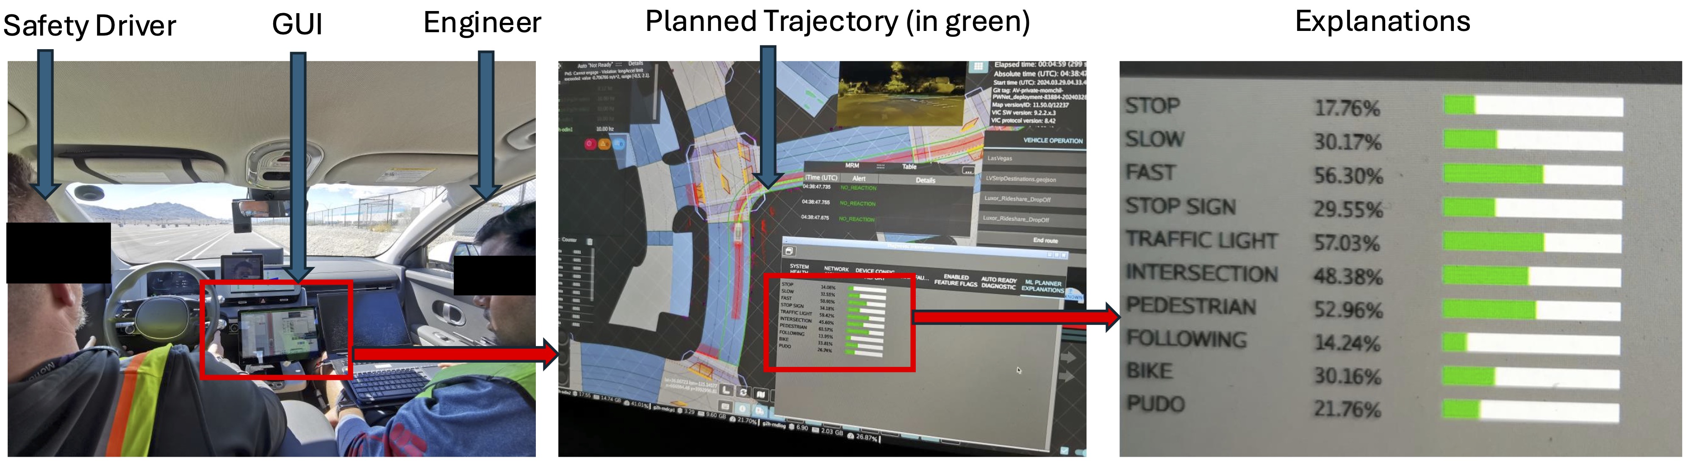The height and width of the screenshot is (466, 1691).
Task: Click the vehicle icon in bottom toolbar
Action: (760, 411)
